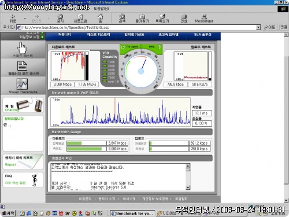Click the Start button on taskbar
This screenshot has width=289, height=217.
(8, 213)
